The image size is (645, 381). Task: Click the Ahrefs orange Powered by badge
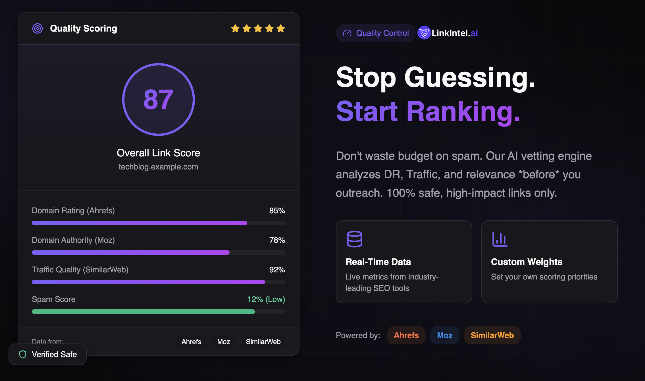click(x=406, y=335)
